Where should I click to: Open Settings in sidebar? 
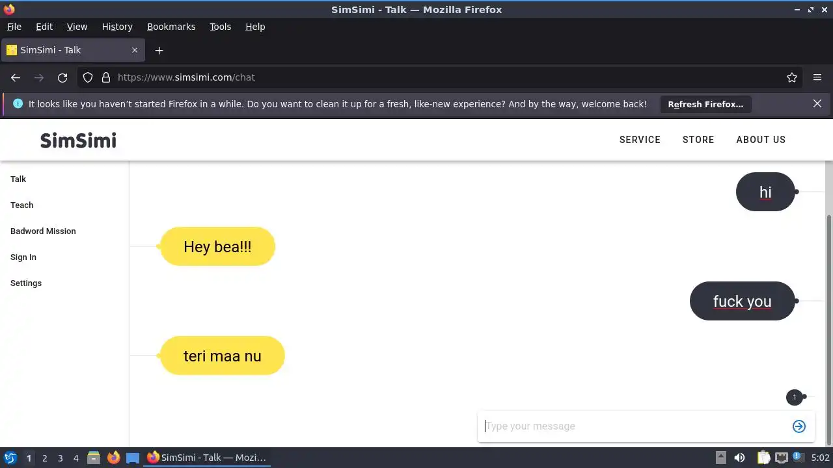click(x=26, y=283)
